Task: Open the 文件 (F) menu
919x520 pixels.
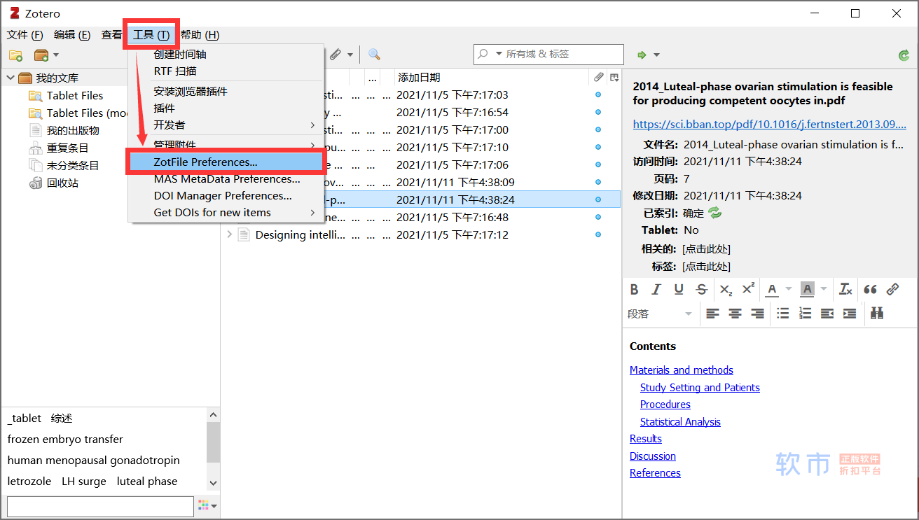Action: (25, 34)
